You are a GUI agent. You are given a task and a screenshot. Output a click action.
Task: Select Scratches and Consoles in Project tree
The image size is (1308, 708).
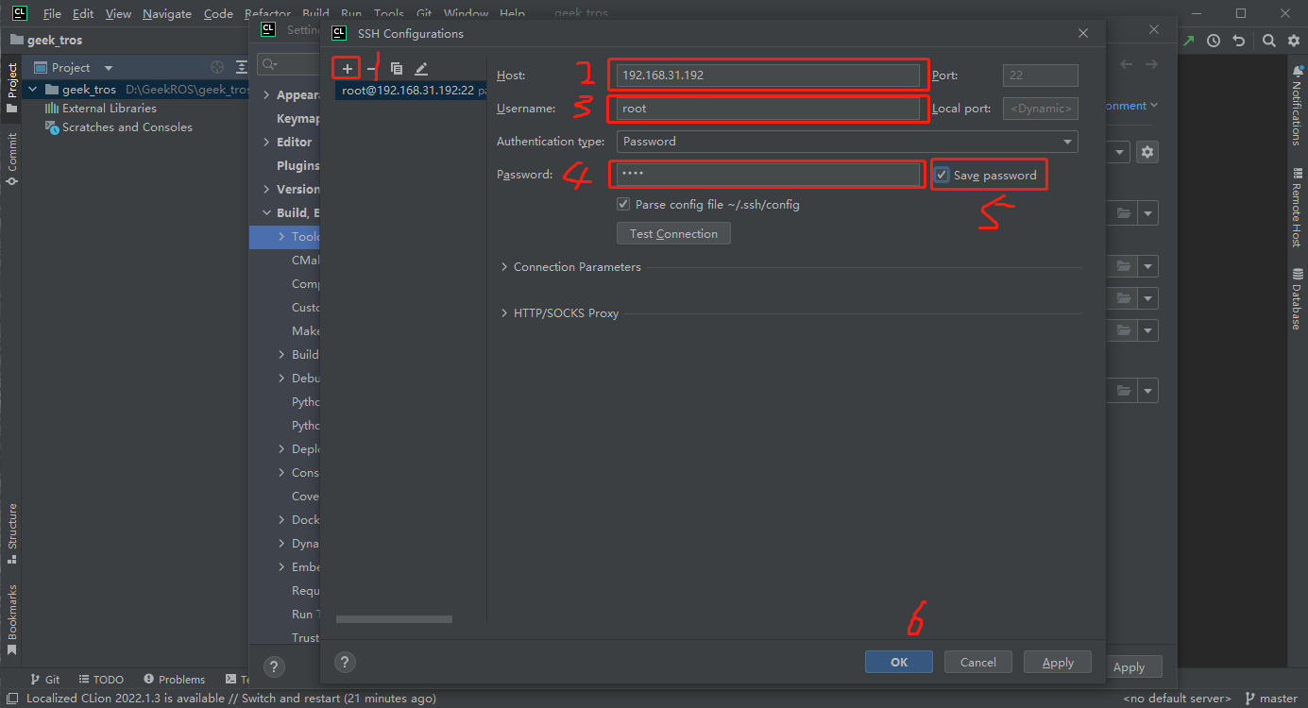pyautogui.click(x=127, y=127)
